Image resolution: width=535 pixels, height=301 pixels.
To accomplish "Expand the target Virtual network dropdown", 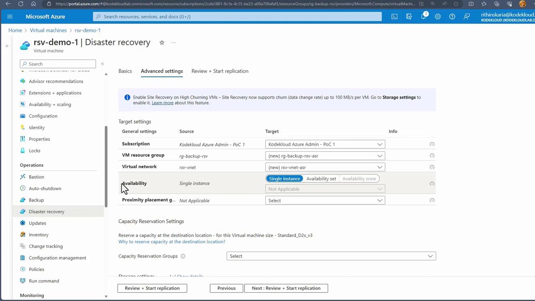I will 325,167.
